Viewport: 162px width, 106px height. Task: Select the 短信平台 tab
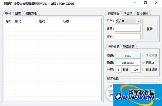[x=114, y=13]
